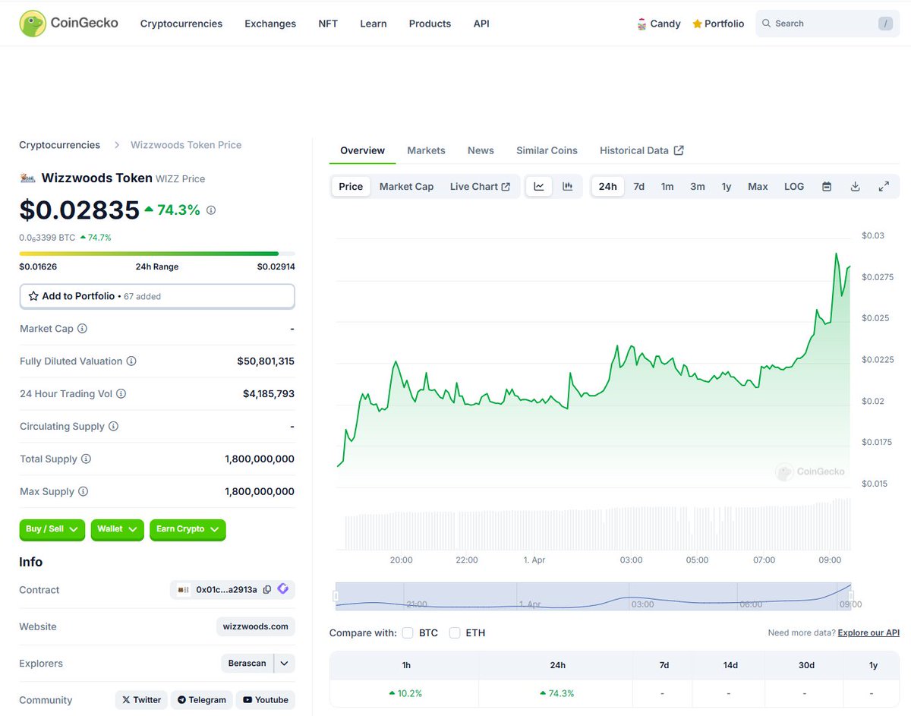Click the right handle of chart navigator
The height and width of the screenshot is (716, 911).
(851, 596)
